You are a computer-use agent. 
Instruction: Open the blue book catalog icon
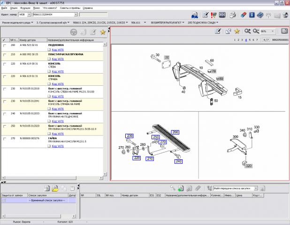(x=260, y=15)
